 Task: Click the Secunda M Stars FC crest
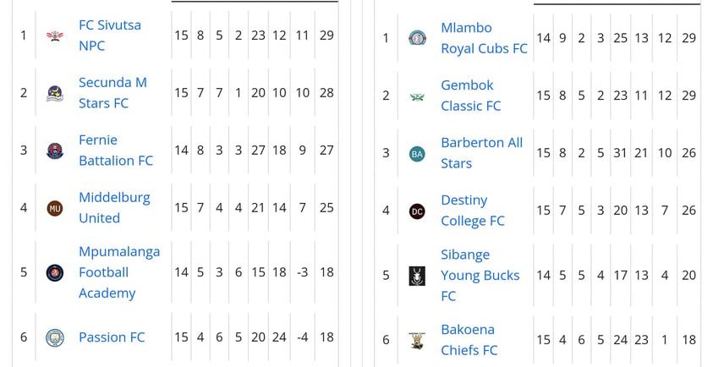(55, 93)
